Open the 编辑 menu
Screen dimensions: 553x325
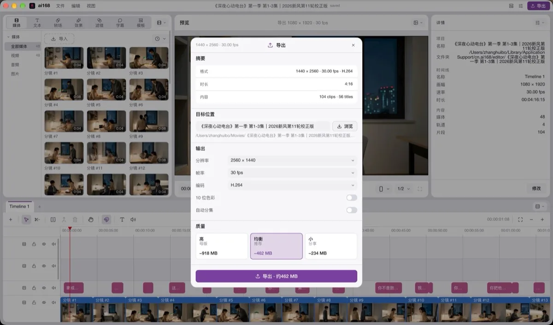76,6
